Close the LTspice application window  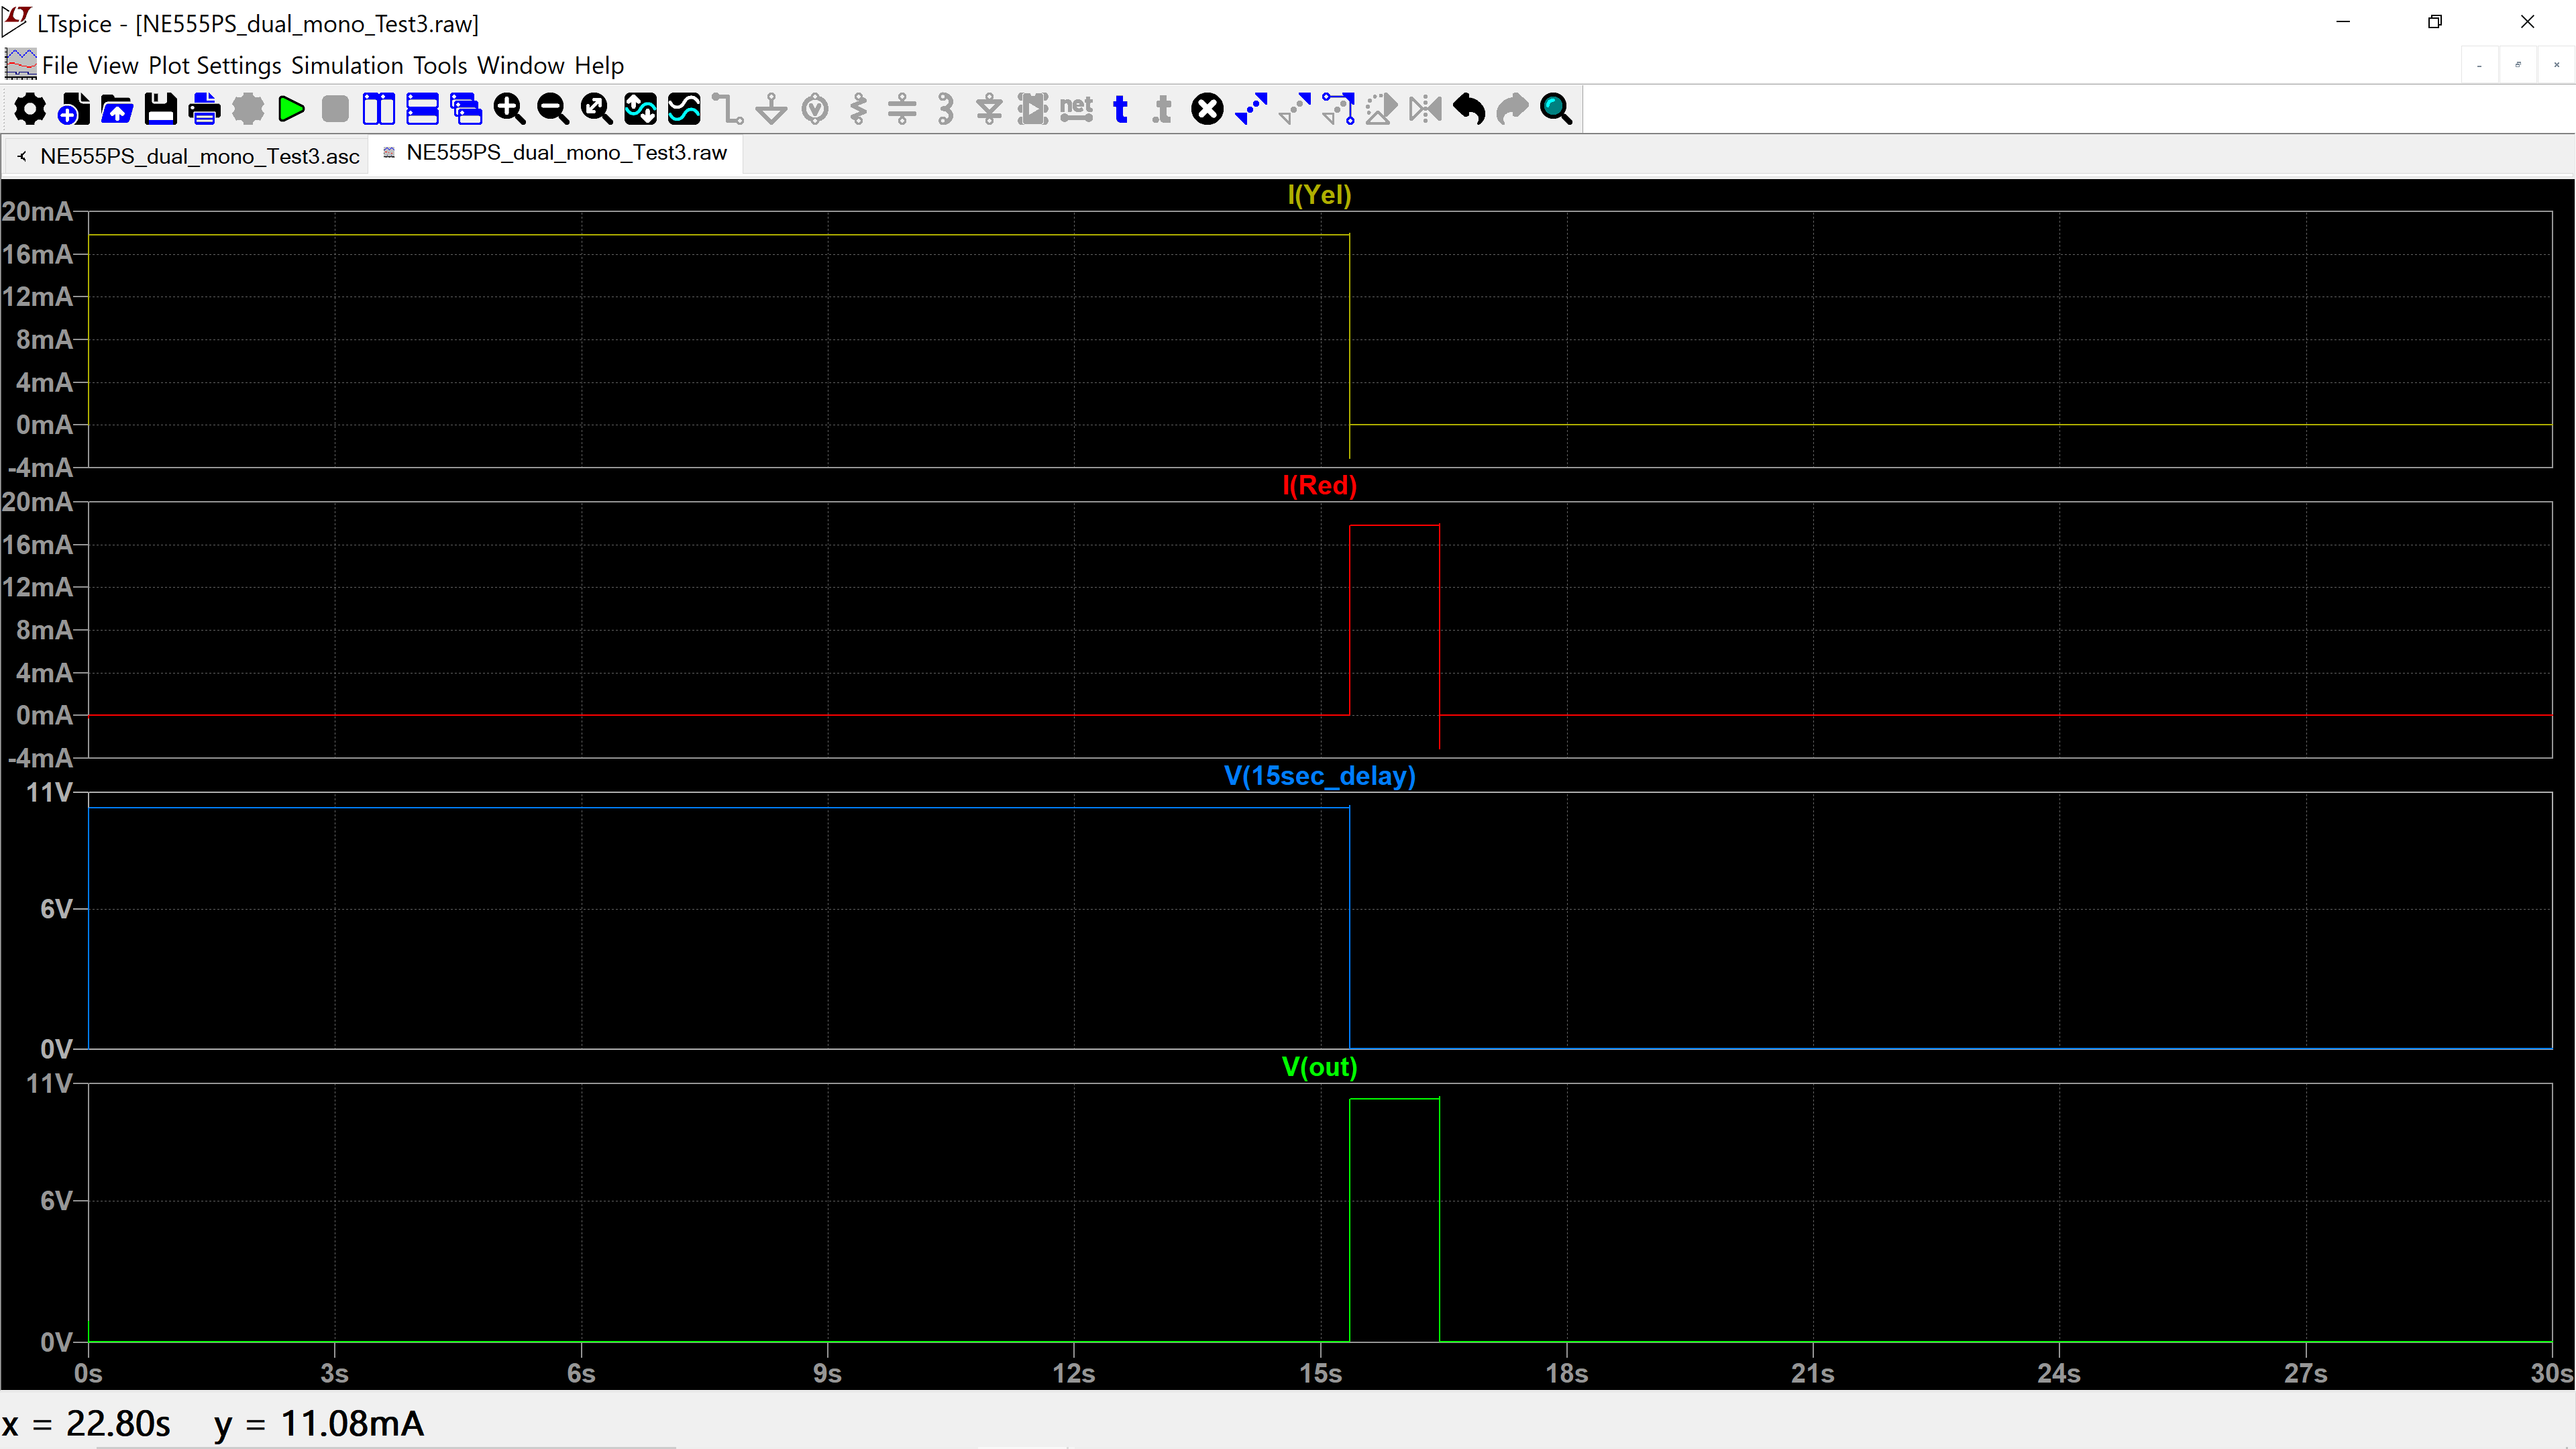[2527, 22]
